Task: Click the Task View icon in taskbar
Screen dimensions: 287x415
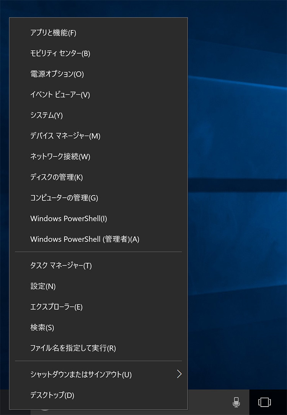Action: point(264,402)
